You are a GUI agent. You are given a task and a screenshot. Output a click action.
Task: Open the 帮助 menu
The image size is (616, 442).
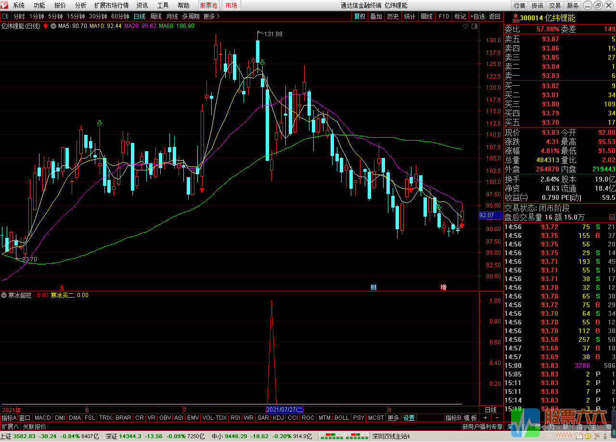(184, 6)
